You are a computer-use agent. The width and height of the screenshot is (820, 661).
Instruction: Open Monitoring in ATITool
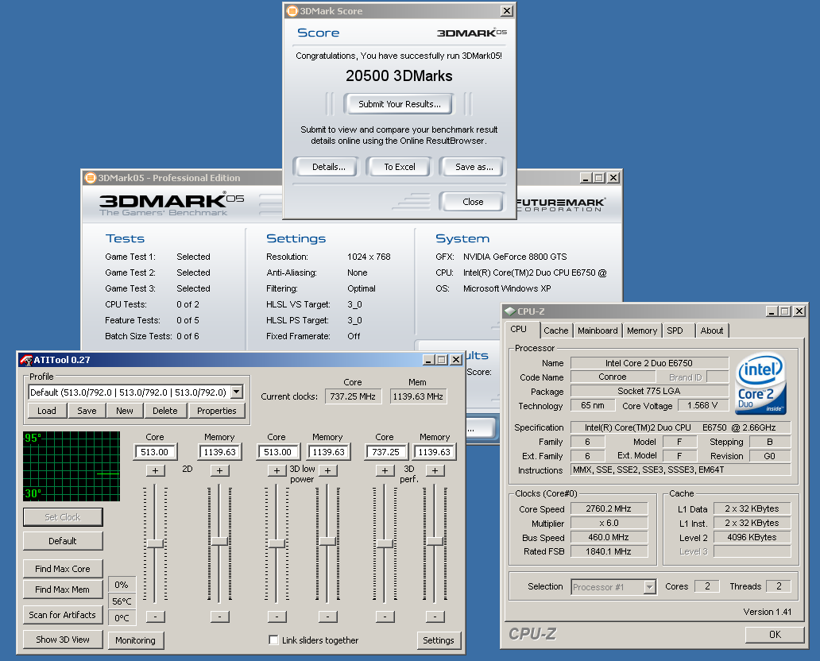tap(135, 640)
